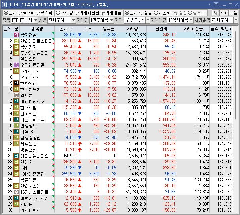
Task: Click the 증 badge icon for 오리엔트정공
Action: coord(16,65)
